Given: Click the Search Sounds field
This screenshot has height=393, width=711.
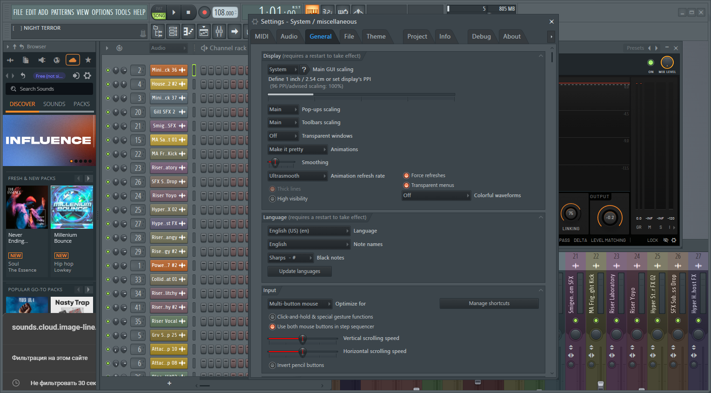Looking at the screenshot, I should pyautogui.click(x=49, y=89).
